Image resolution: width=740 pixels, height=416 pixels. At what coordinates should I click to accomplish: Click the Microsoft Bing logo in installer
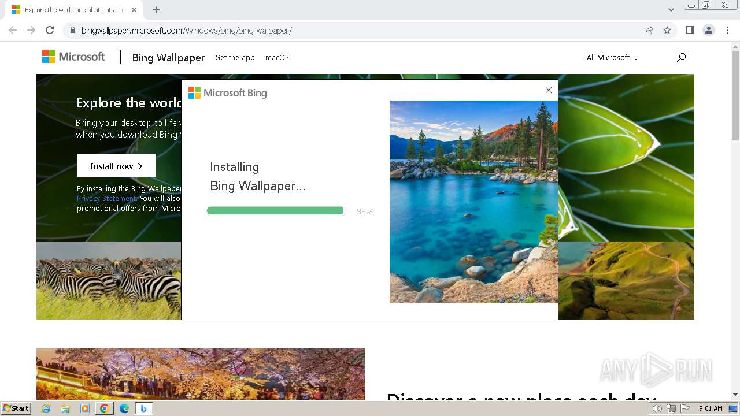228,92
